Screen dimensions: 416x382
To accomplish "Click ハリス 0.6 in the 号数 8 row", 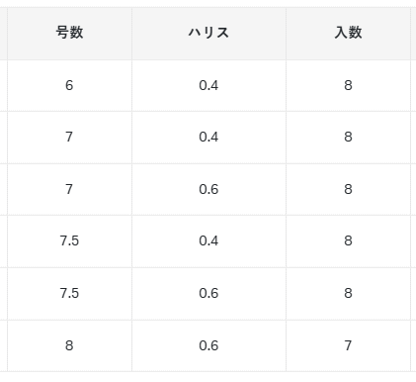I will click(x=208, y=345).
